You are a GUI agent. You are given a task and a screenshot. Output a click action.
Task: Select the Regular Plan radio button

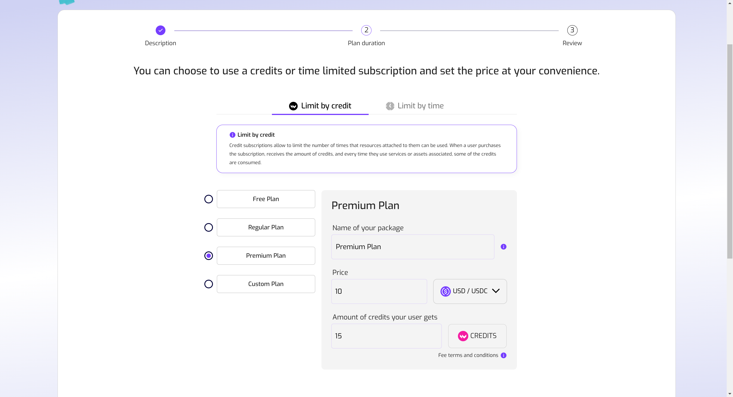208,227
